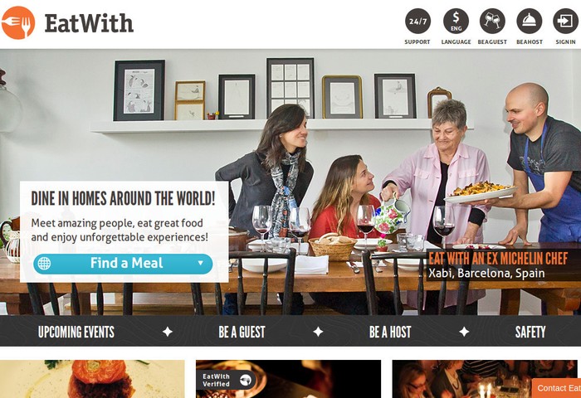Screen dimensions: 581x398
Task: Go to the Upcoming Events tab
Action: (76, 332)
